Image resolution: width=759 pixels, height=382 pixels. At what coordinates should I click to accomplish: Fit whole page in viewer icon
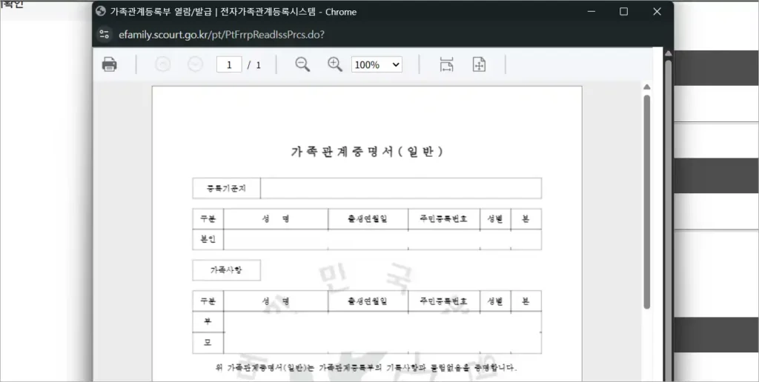click(x=479, y=64)
